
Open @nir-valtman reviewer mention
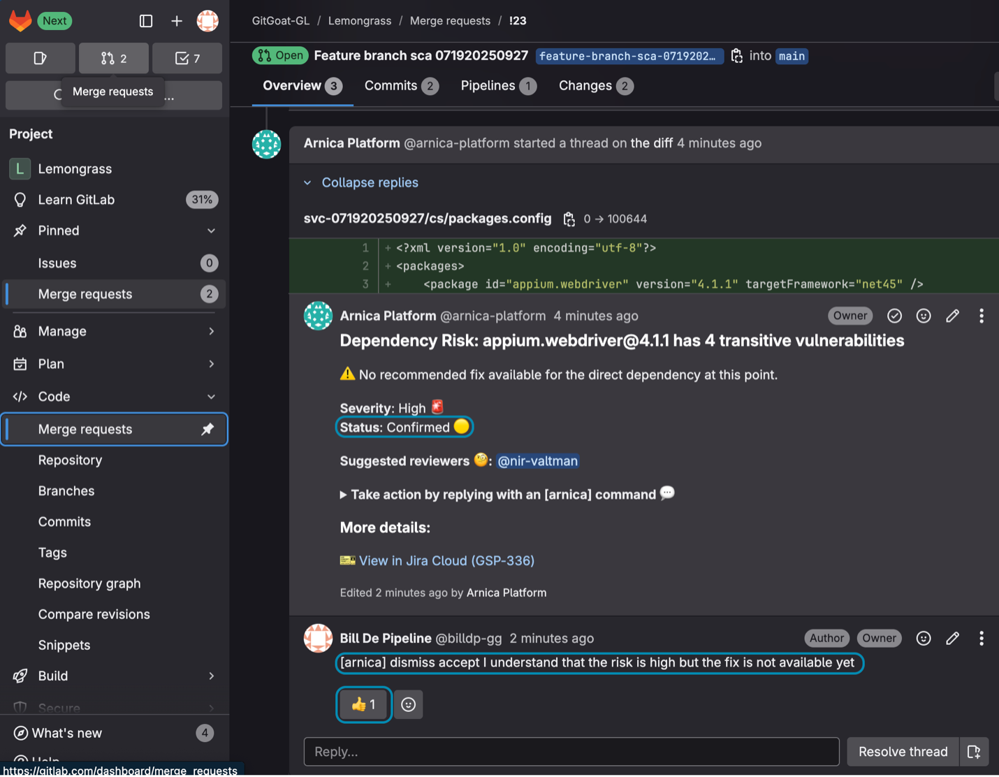point(537,461)
